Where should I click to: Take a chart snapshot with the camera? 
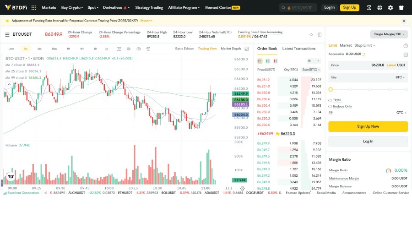pyautogui.click(x=138, y=49)
